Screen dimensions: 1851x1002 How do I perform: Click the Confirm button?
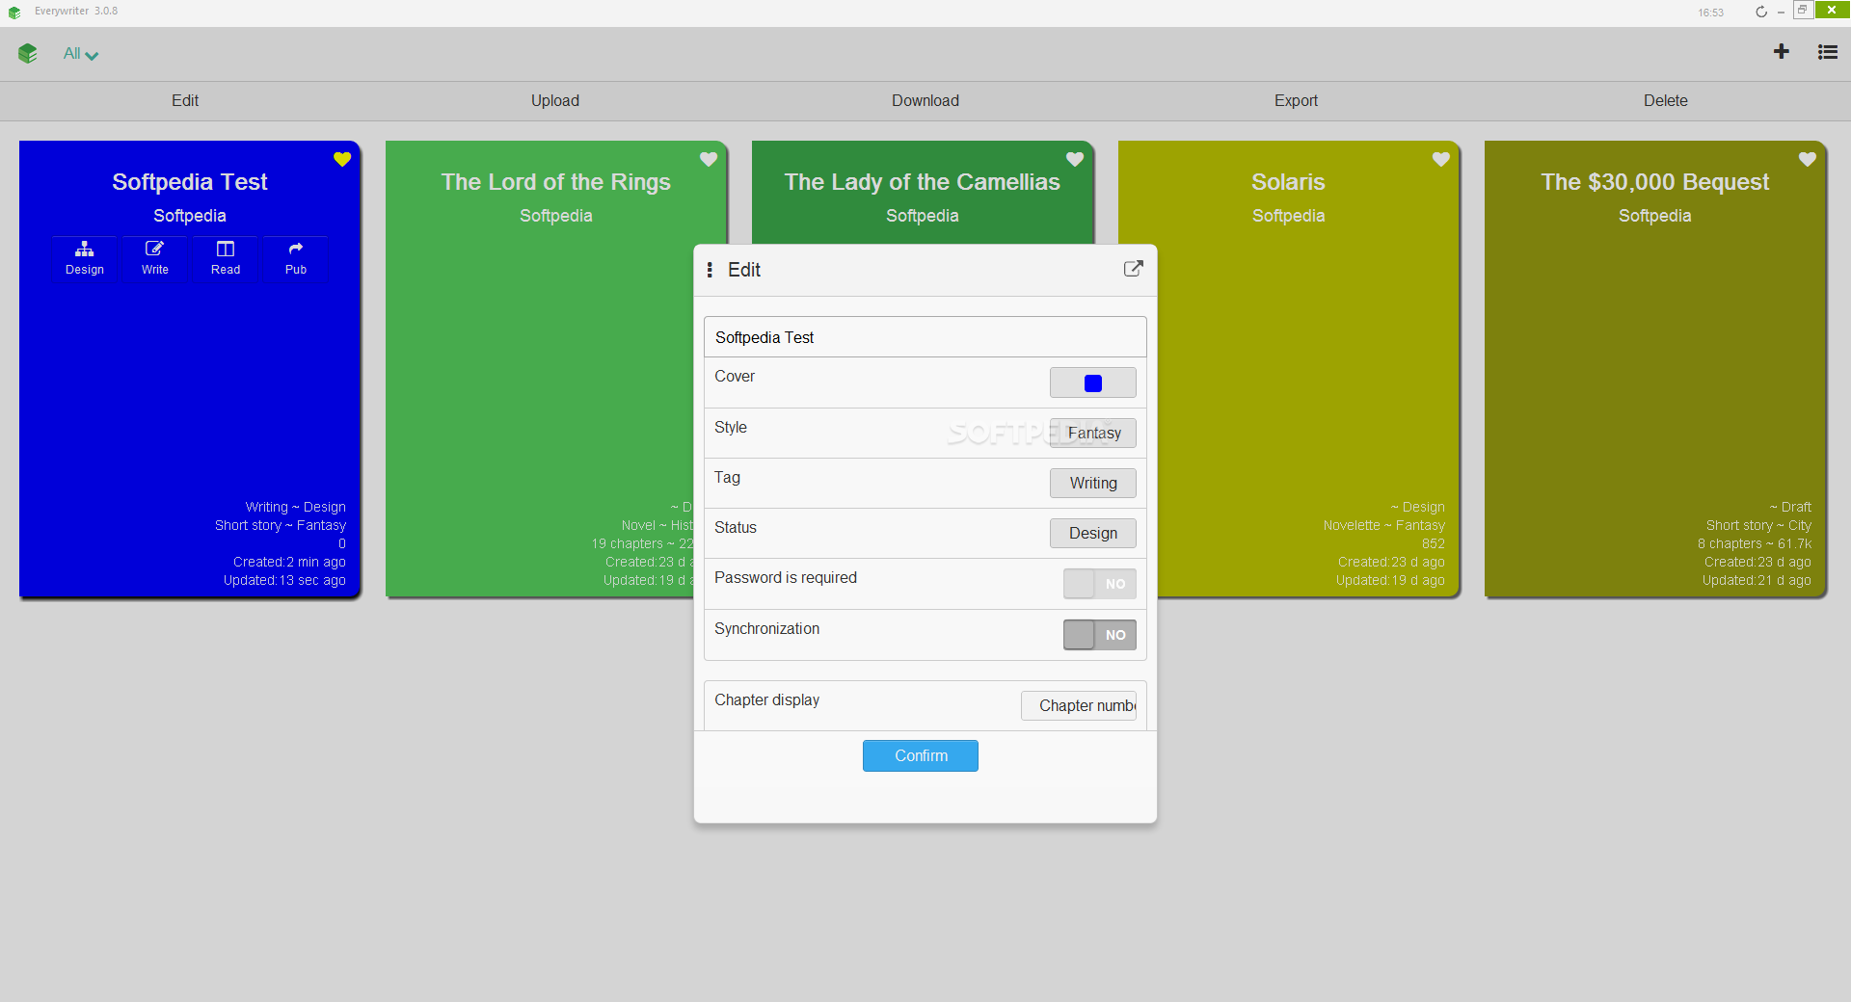click(921, 755)
